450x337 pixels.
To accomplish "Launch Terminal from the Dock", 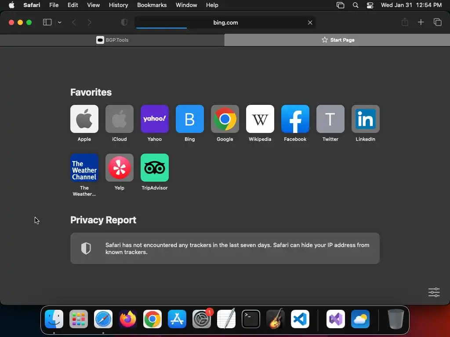I will [251, 319].
